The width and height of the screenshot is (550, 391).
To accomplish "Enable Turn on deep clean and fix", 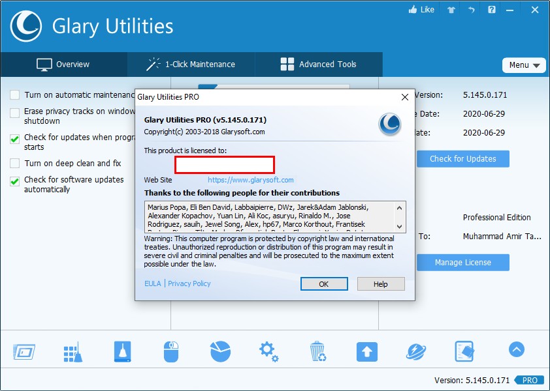I will pos(15,163).
